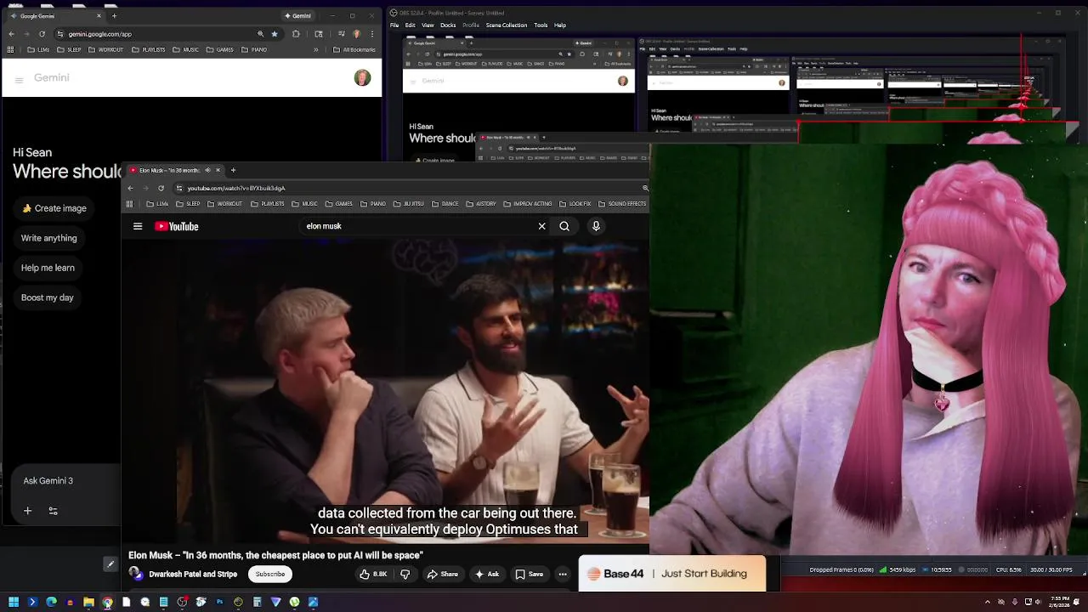1088x612 pixels.
Task: Bookmark Gemini page with star icon
Action: [275, 34]
